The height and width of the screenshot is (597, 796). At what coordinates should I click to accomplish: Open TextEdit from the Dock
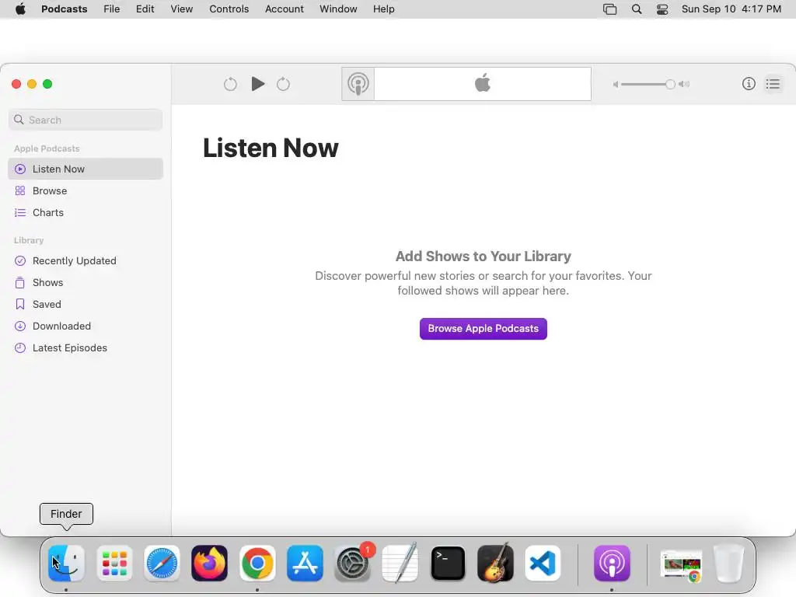[x=400, y=563]
